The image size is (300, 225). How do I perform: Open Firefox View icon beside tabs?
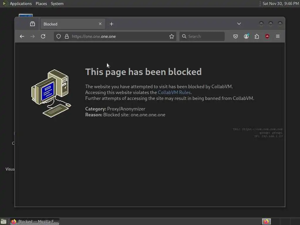point(33,24)
